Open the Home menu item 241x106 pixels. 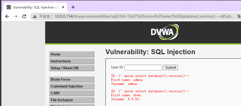click(x=72, y=54)
